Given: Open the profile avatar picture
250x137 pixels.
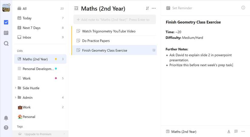Looking at the screenshot, I should [x=6, y=8].
